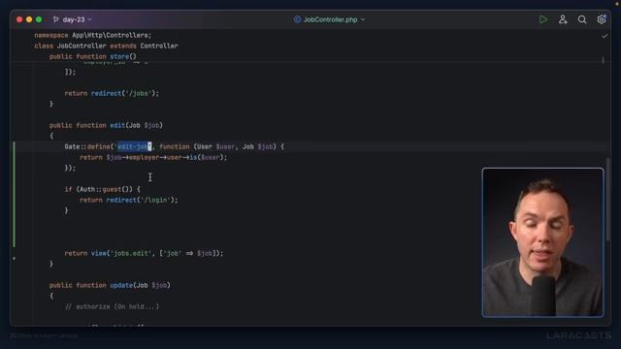Click 'public function update(Job $job)' line
Image resolution: width=621 pixels, height=349 pixels.
[x=110, y=285]
